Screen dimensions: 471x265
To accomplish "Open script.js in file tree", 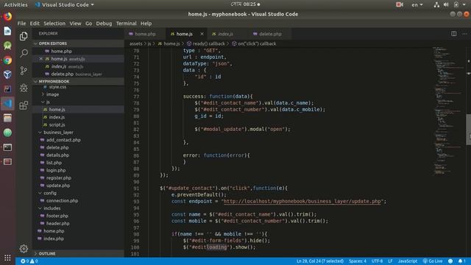I will coord(57,124).
